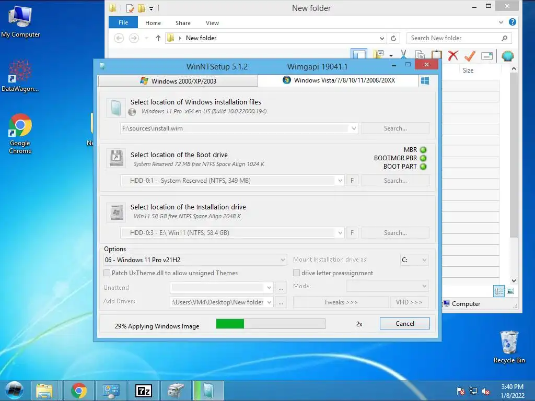
Task: Click the Rename icon in New folder toolbar
Action: coord(487,55)
